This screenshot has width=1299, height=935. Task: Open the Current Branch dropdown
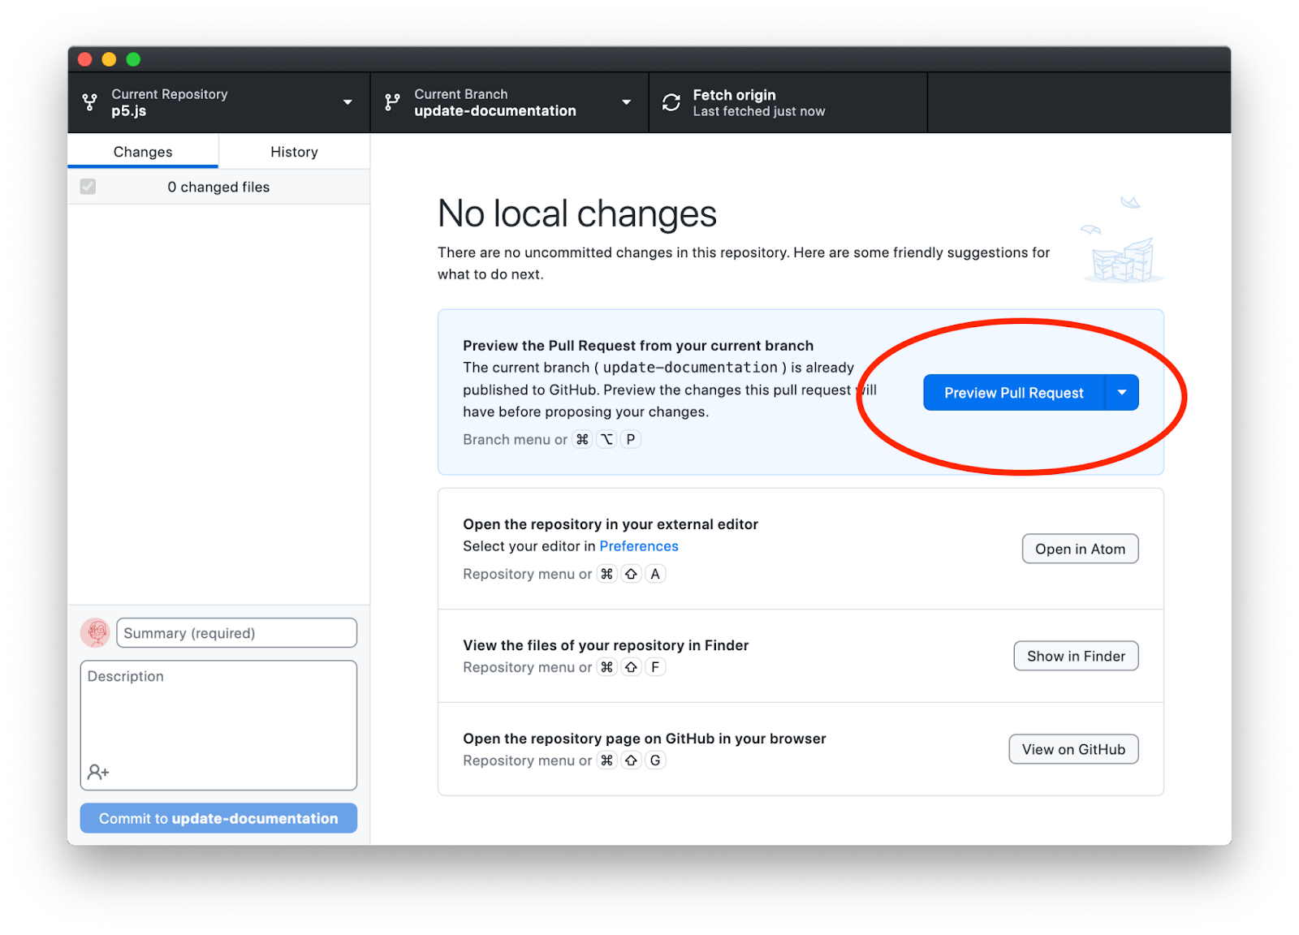point(626,102)
